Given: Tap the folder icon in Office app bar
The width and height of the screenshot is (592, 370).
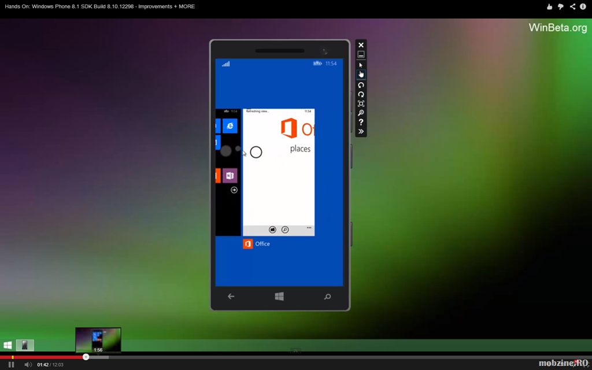Looking at the screenshot, I should [x=272, y=230].
